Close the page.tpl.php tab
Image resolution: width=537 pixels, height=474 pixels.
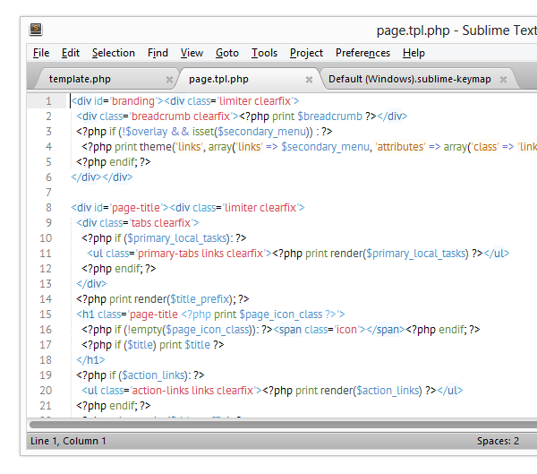point(309,80)
